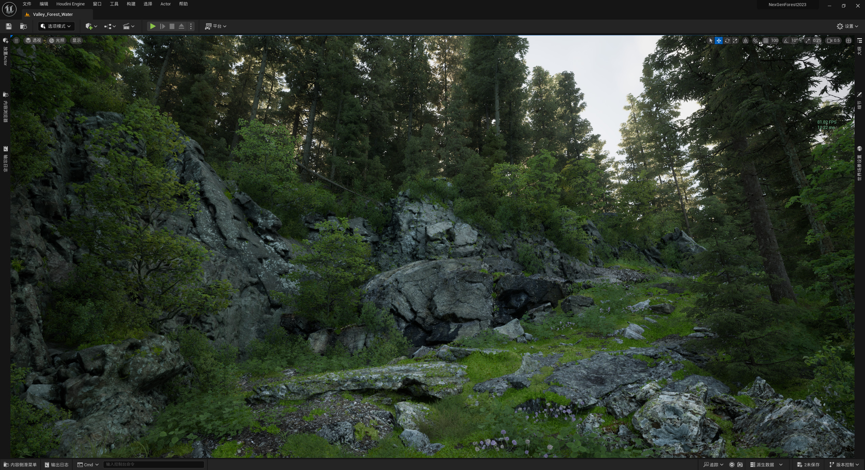Open the 编辑 menu

[x=44, y=4]
